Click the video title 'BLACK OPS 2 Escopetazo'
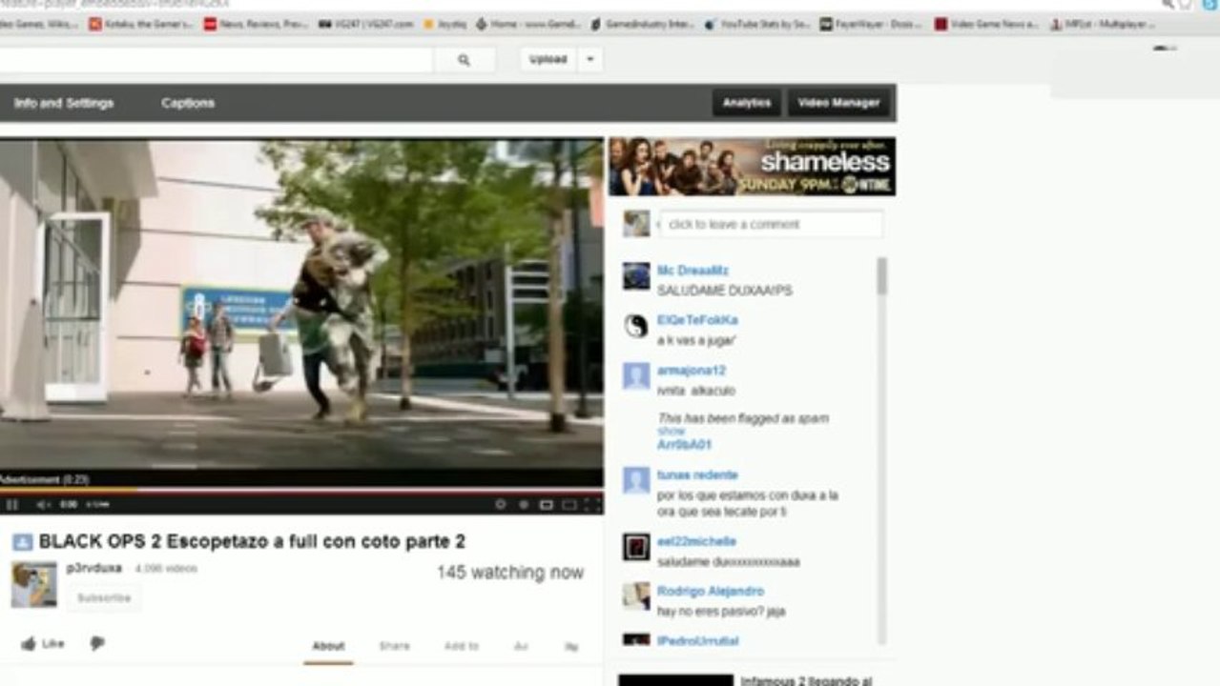The width and height of the screenshot is (1220, 686). click(x=252, y=542)
